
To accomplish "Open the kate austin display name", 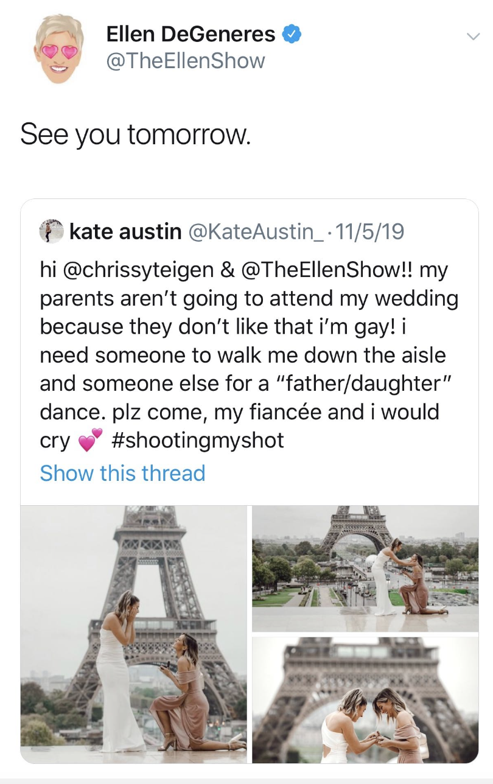I will [125, 232].
